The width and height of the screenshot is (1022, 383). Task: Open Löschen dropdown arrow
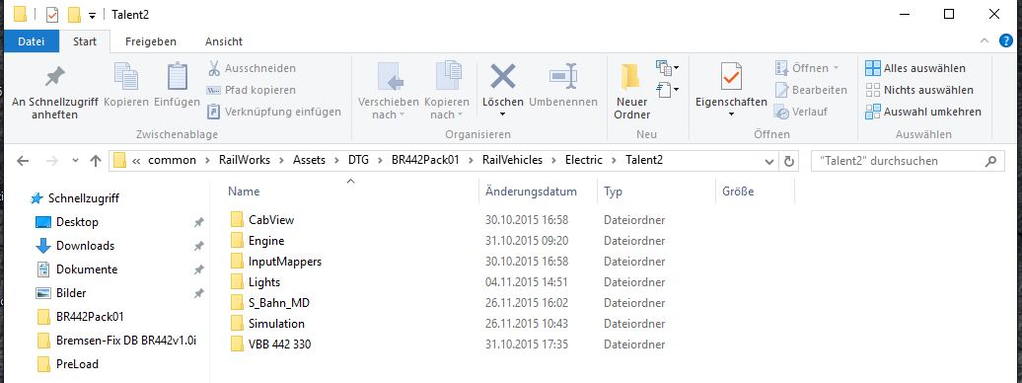[502, 115]
